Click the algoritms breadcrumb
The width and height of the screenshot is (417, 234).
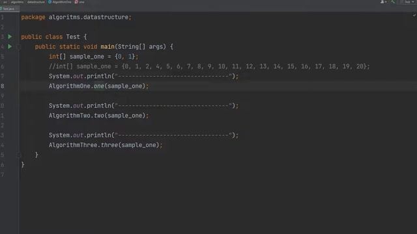point(18,2)
